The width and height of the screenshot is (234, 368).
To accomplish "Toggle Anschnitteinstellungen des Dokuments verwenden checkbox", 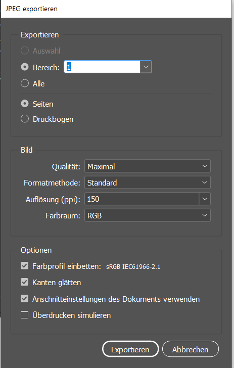I will pos(24,299).
